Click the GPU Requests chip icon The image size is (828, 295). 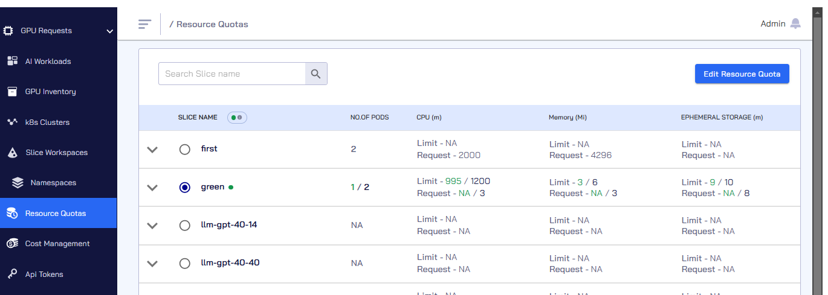[x=8, y=31]
